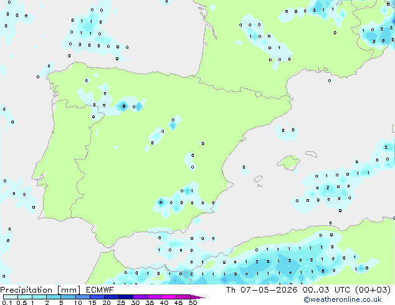
Task: Click the '45' legend scale label
Action: (178, 303)
